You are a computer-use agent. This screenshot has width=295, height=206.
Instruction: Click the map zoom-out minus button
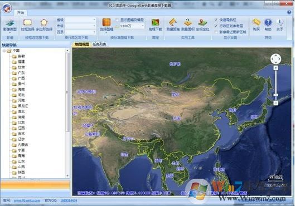276,103
